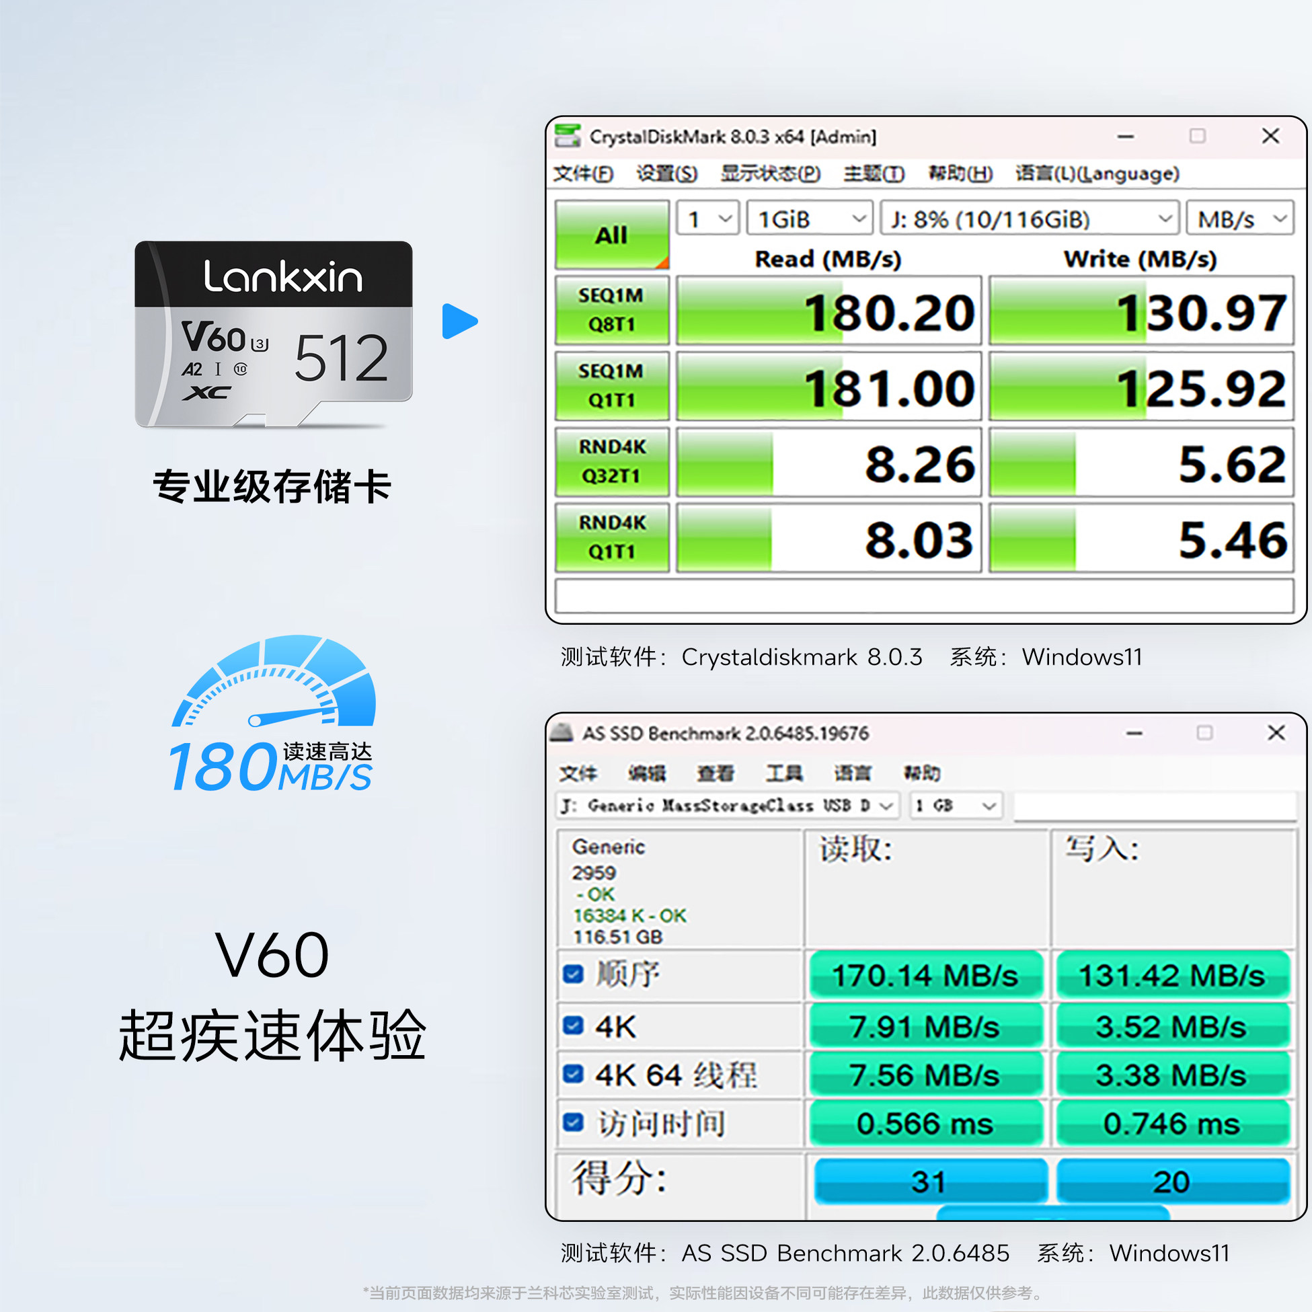Open the 1GiB test size dropdown
Screen dimensions: 1312x1312
click(x=809, y=219)
